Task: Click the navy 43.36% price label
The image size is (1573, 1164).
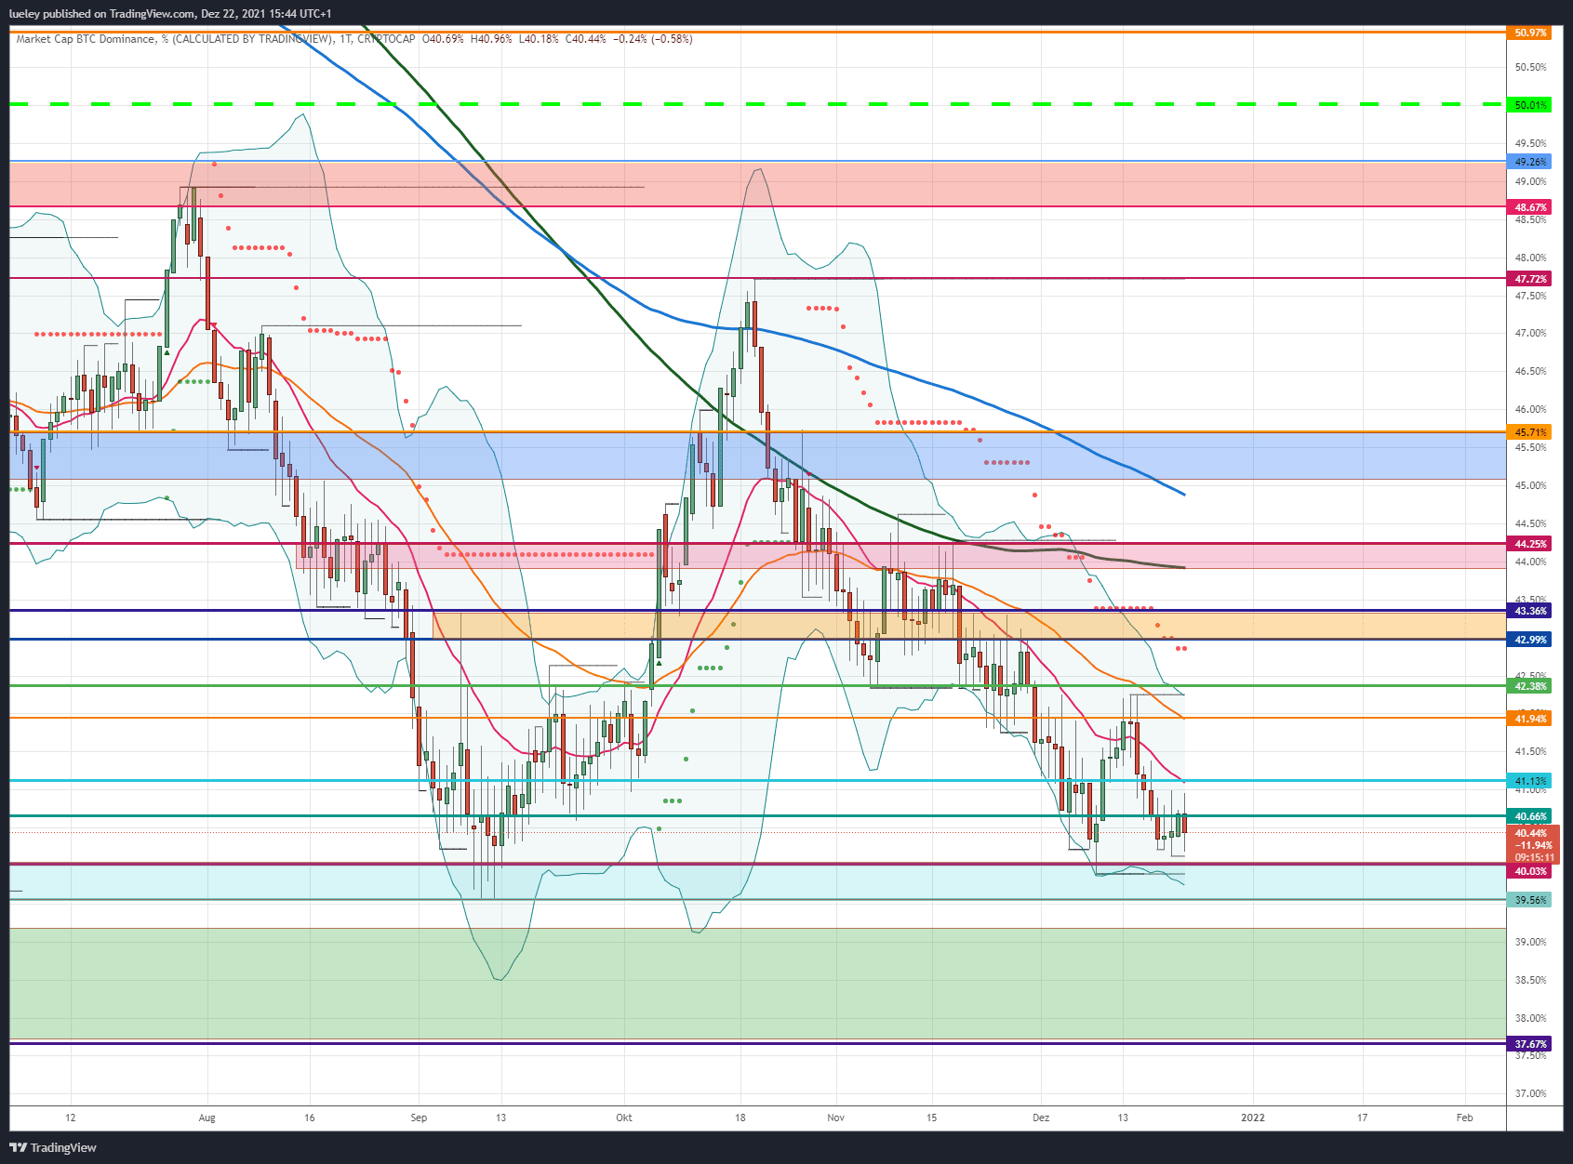Action: coord(1530,611)
